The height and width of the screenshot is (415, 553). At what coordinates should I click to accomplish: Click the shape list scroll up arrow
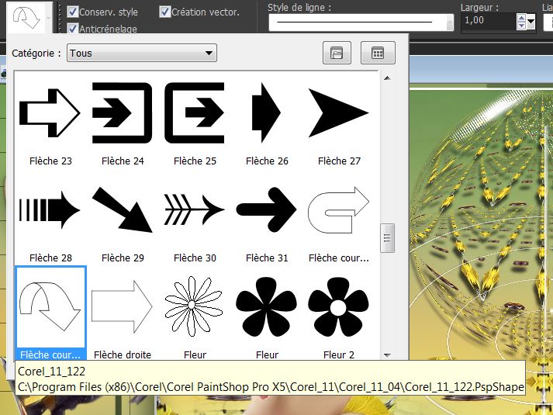pos(387,78)
